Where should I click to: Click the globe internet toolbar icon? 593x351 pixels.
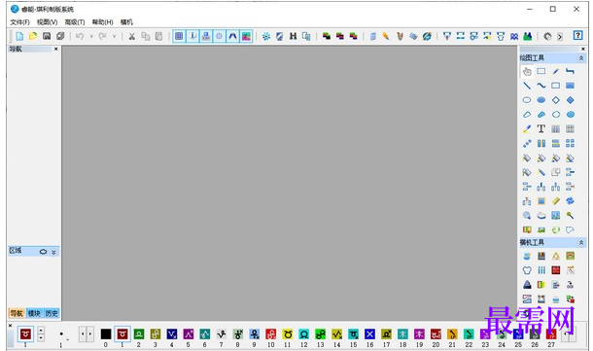tap(427, 36)
